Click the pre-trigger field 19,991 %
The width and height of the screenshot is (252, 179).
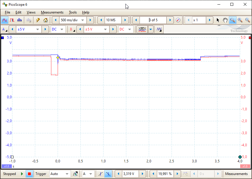click(x=166, y=174)
